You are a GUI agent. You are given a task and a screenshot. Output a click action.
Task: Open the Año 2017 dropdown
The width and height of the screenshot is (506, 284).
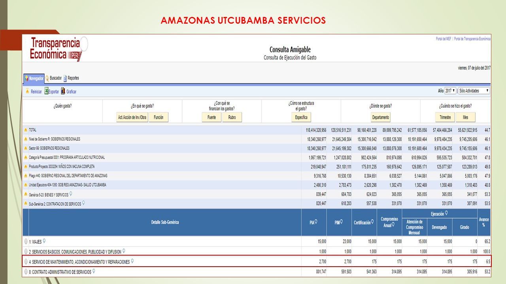tap(450, 91)
